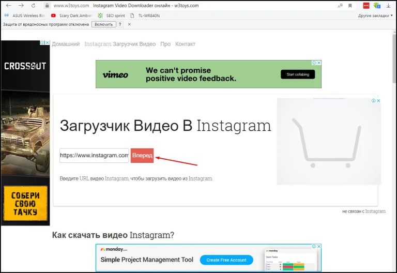
Task: Click the question mark help button in protection bar
Action: click(120, 24)
